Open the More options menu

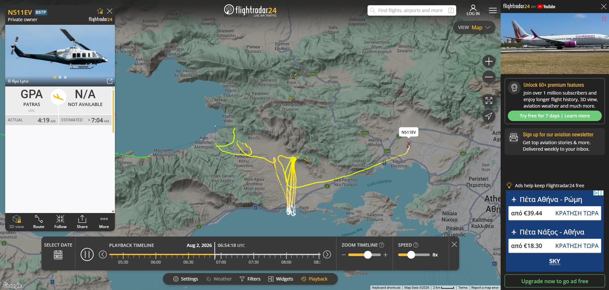pyautogui.click(x=104, y=222)
